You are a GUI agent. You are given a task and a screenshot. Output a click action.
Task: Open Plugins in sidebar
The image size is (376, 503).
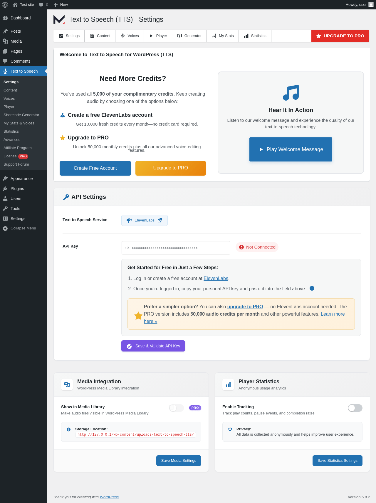point(23,189)
